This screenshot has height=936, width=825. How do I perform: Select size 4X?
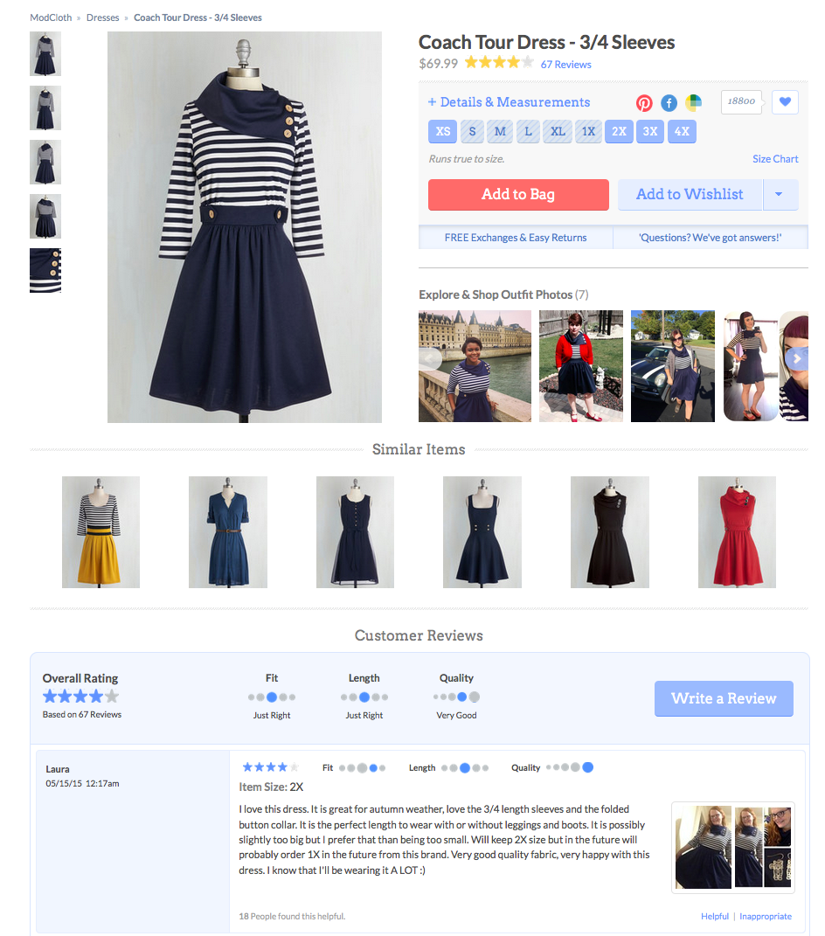coord(682,131)
